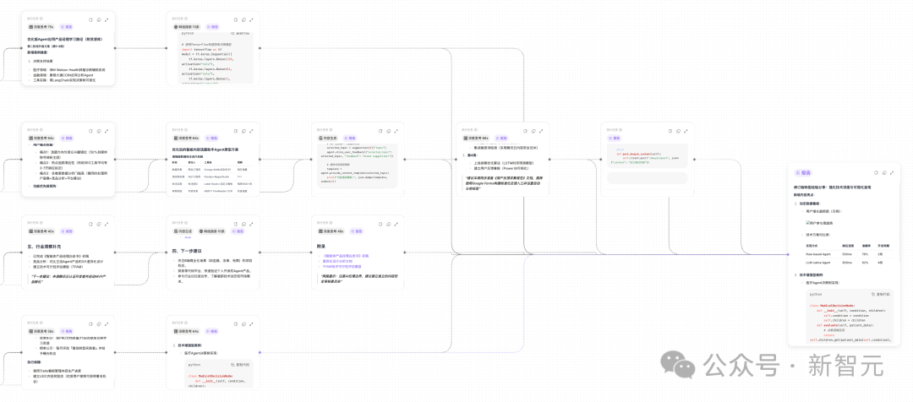Expand the tensorflow code card fullscreen
913x402 pixels.
pos(251,19)
